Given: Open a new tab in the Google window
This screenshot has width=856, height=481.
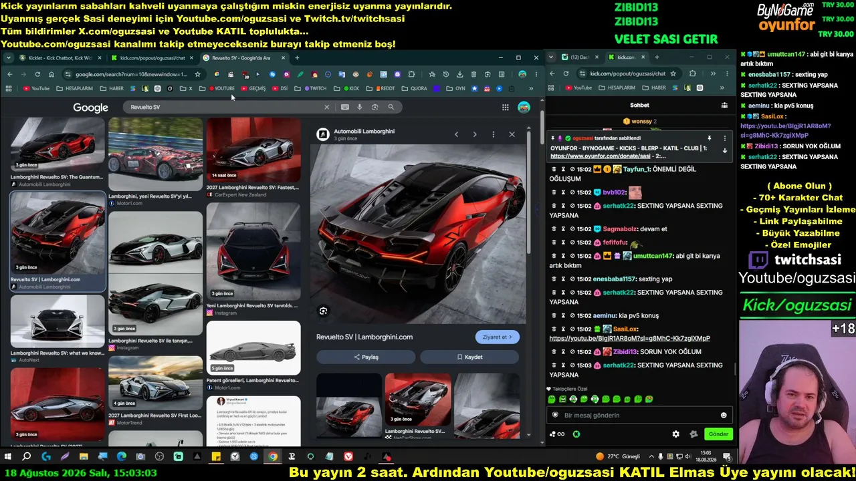Looking at the screenshot, I should [297, 58].
